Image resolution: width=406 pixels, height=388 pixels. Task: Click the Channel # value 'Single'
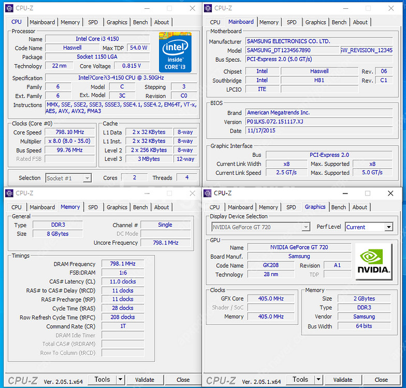(165, 225)
